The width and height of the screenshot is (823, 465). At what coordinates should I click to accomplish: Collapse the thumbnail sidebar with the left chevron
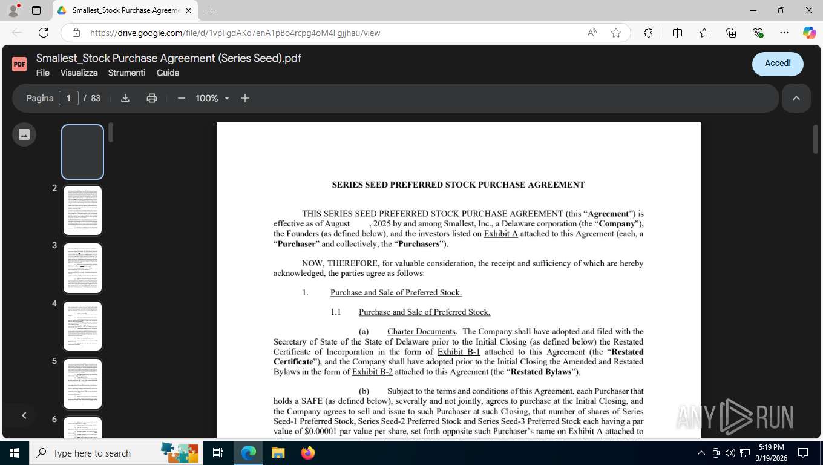click(24, 415)
